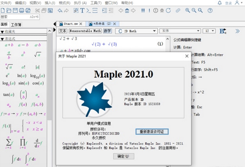Collapse the left palette panel arrow
Image resolution: width=245 pixels, height=167 pixels.
(54, 24)
